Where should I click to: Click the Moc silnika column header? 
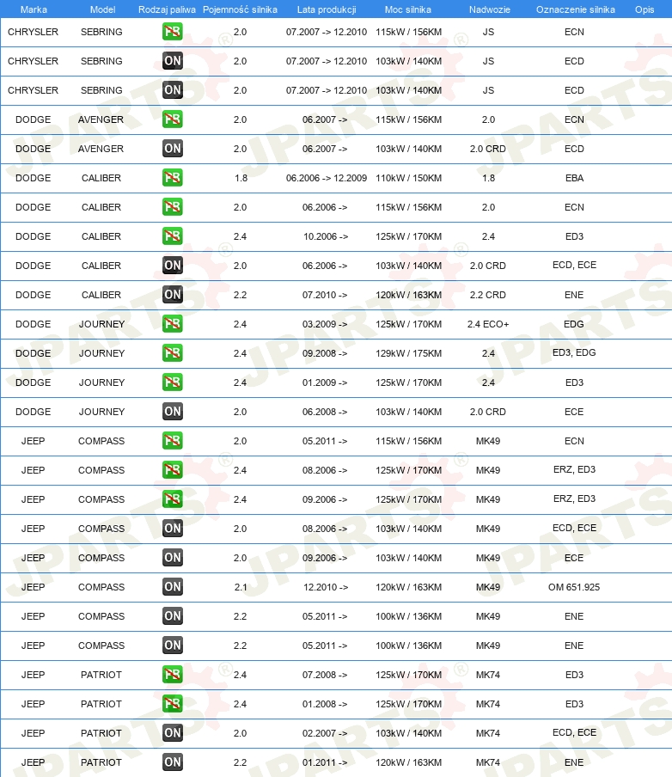408,9
